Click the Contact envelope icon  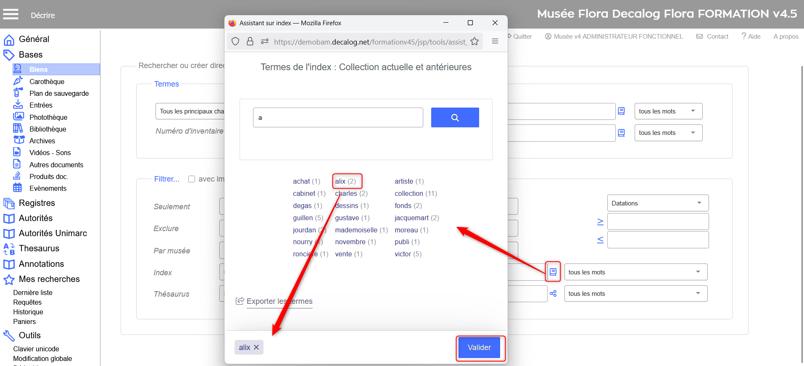[699, 37]
